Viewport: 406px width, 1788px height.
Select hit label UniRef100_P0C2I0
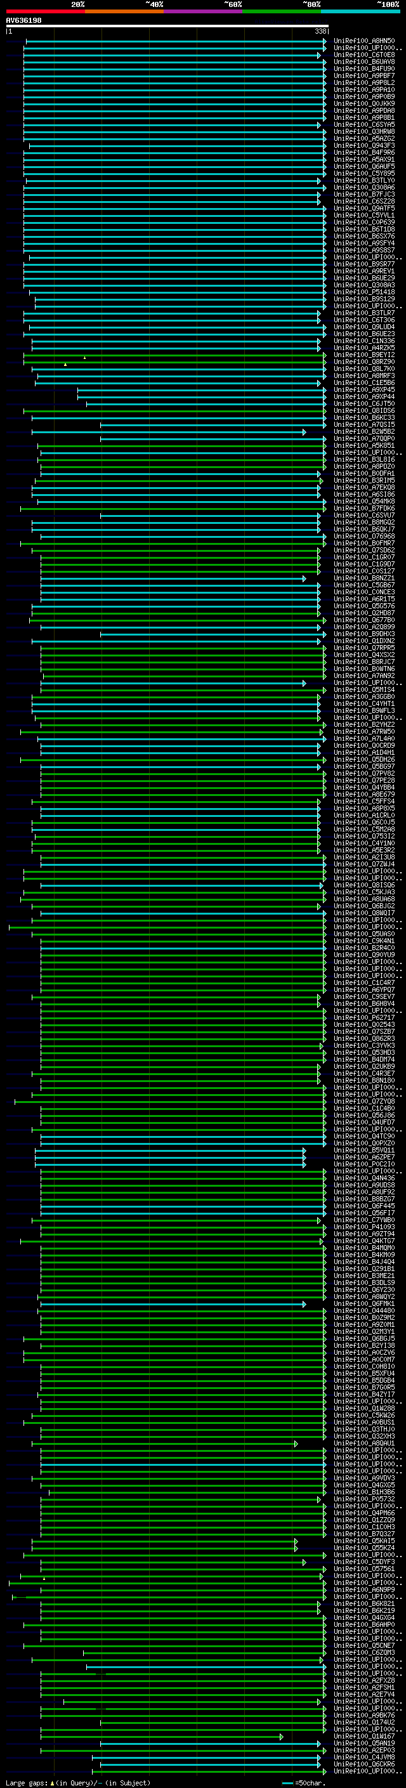(x=364, y=1164)
